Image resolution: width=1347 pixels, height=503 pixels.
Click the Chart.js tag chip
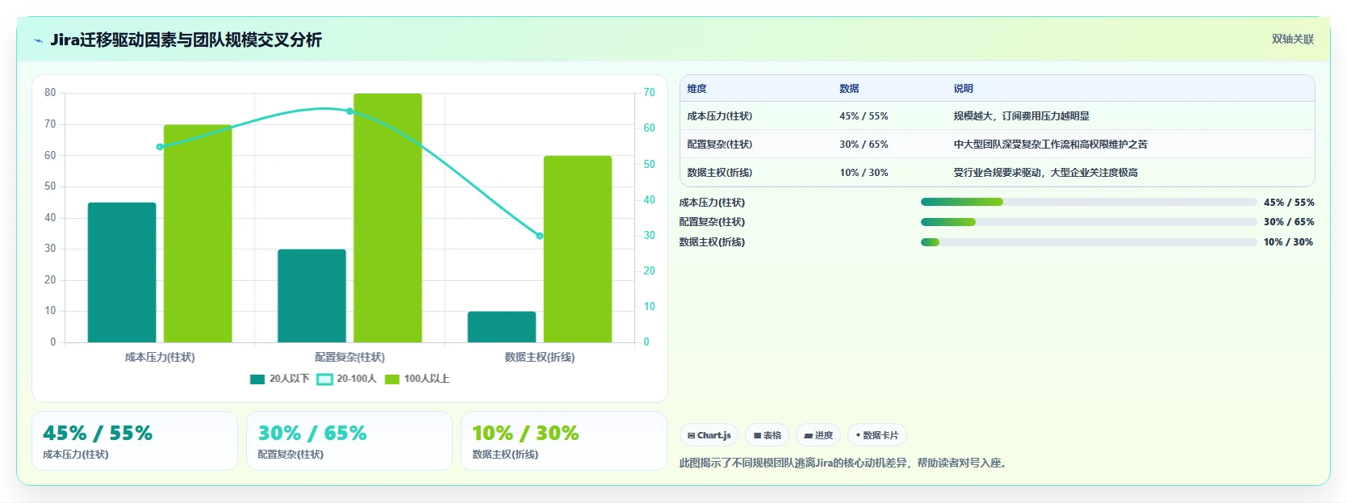pos(709,435)
